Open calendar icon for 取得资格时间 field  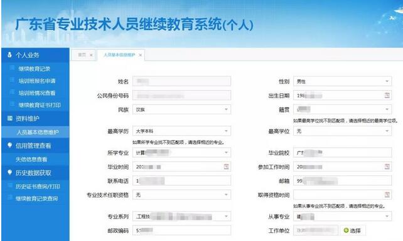pyautogui.click(x=387, y=195)
